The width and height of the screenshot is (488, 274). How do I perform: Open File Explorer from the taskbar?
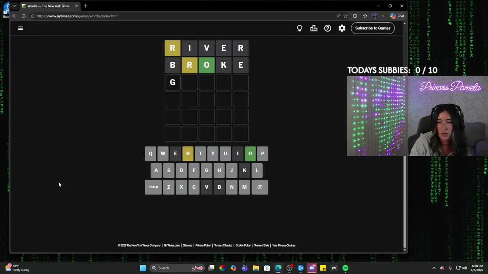(256, 268)
